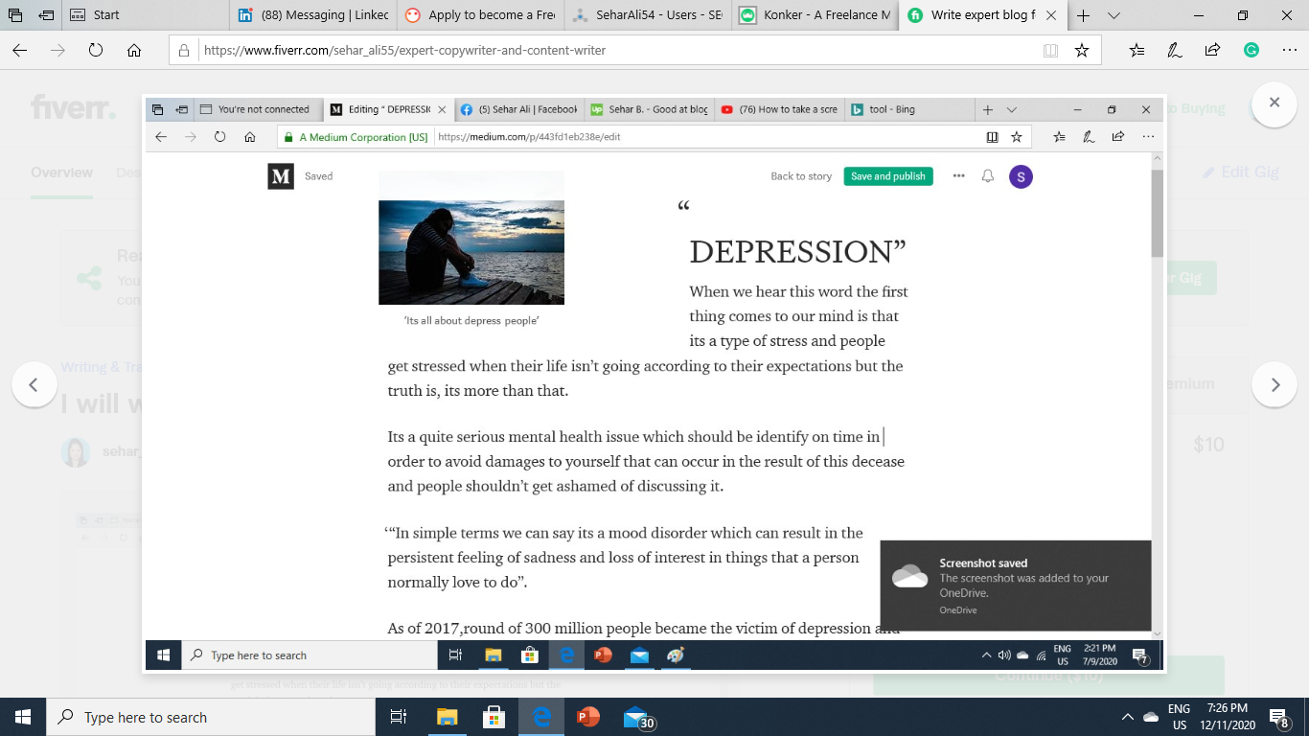Click the Grammarly extension icon
This screenshot has height=736, width=1309.
pyautogui.click(x=1251, y=51)
